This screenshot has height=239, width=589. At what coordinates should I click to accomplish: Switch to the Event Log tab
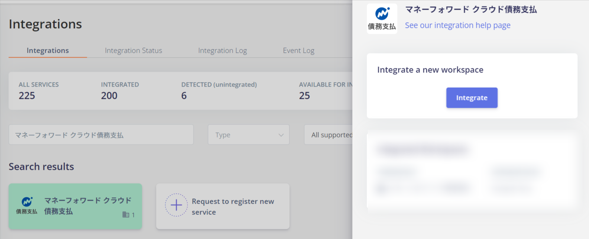[x=298, y=51]
